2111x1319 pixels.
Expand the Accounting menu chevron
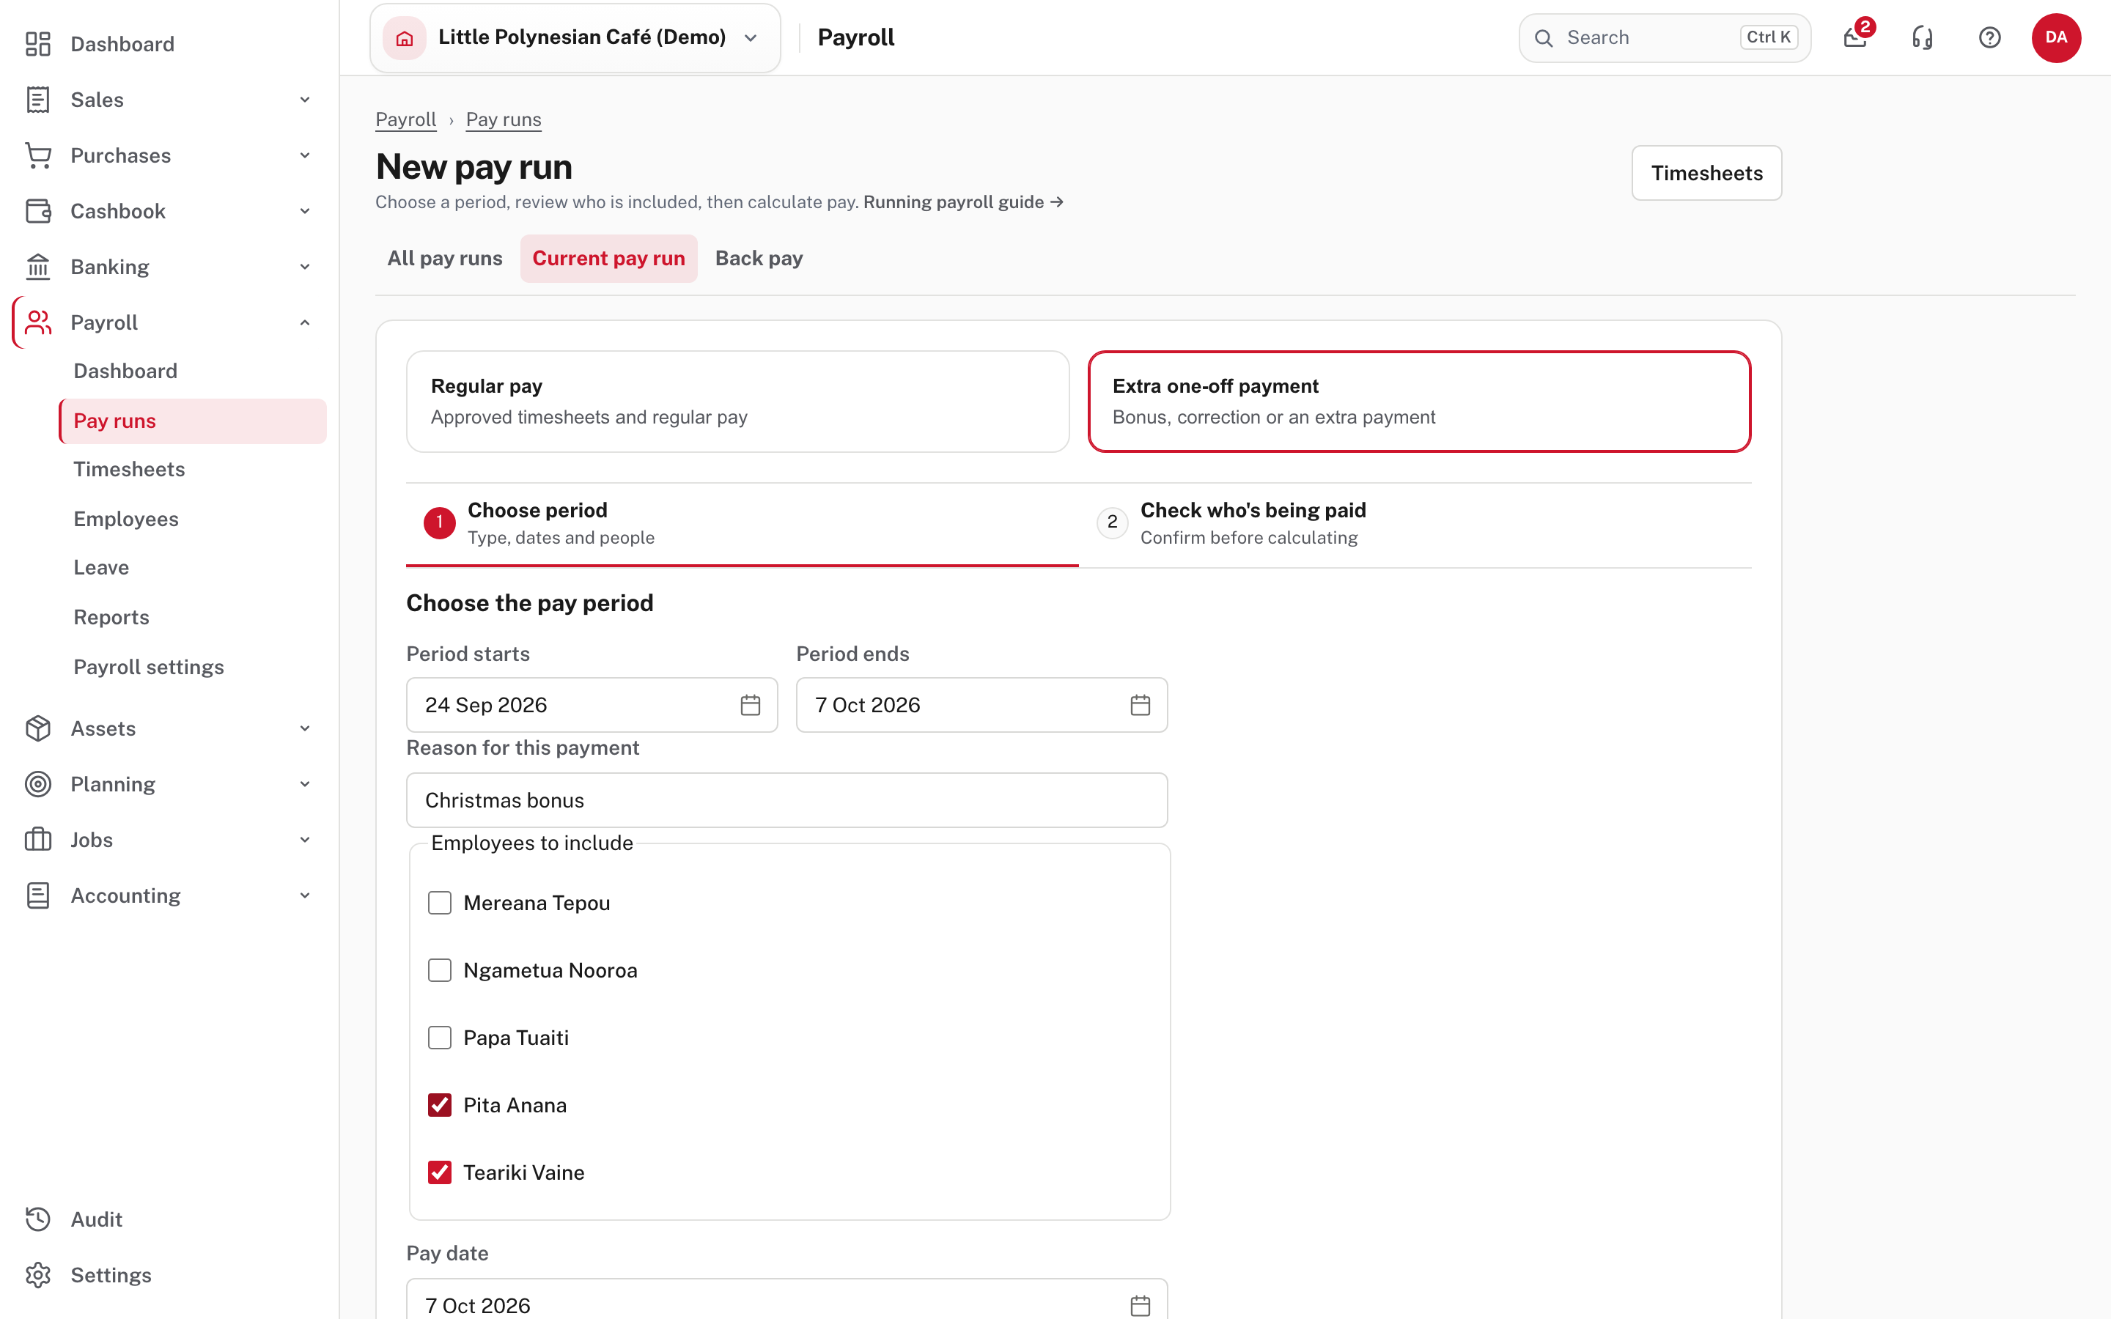pyautogui.click(x=304, y=896)
